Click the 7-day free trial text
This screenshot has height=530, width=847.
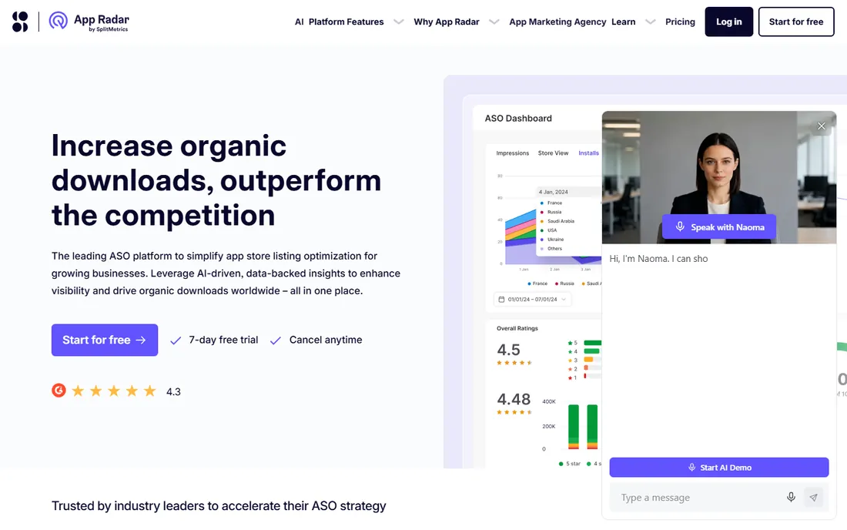(223, 340)
